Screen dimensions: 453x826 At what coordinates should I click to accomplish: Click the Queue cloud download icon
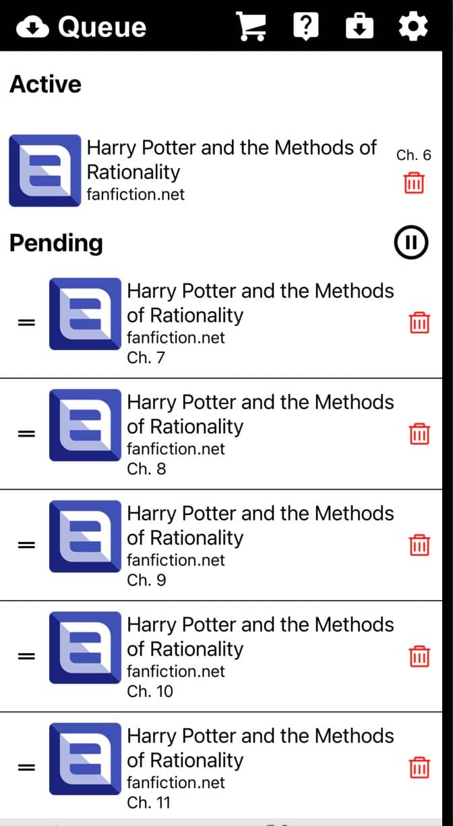(x=32, y=27)
